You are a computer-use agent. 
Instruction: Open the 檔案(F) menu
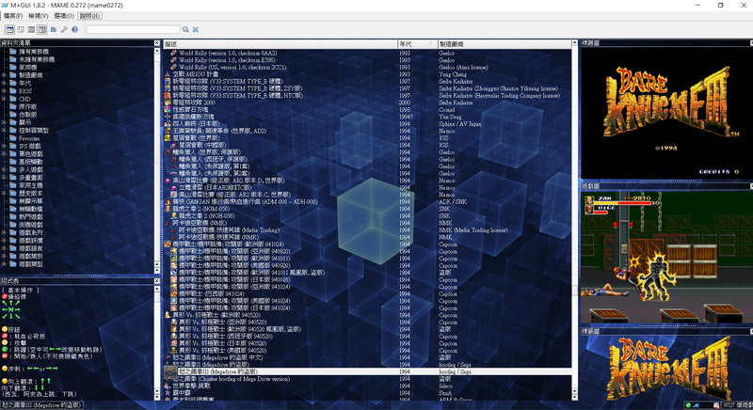pyautogui.click(x=13, y=16)
